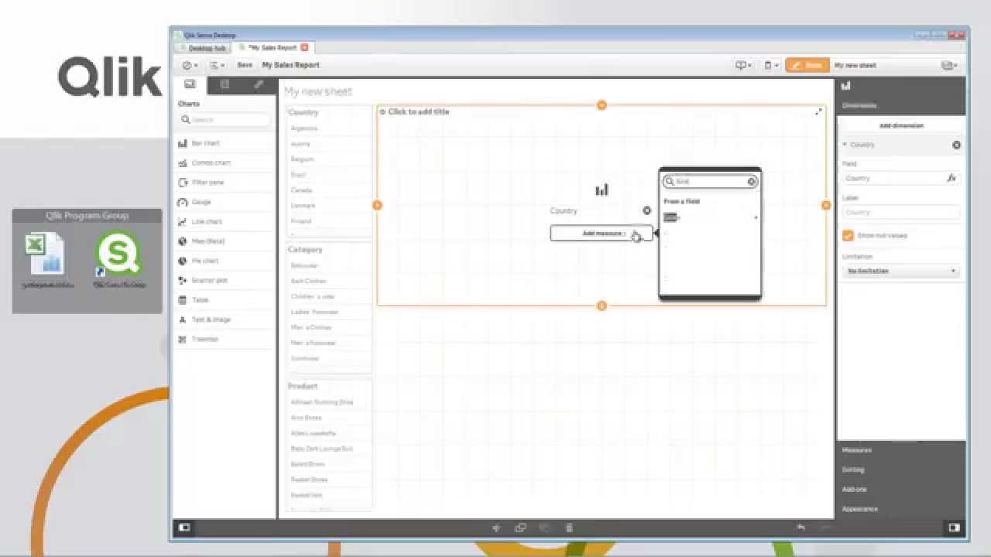Select Text & image from chart list

coord(225,320)
